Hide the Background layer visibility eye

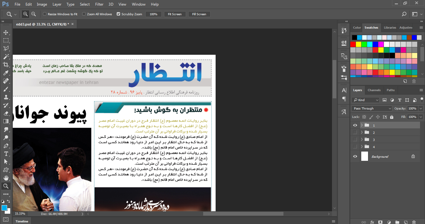pyautogui.click(x=355, y=156)
